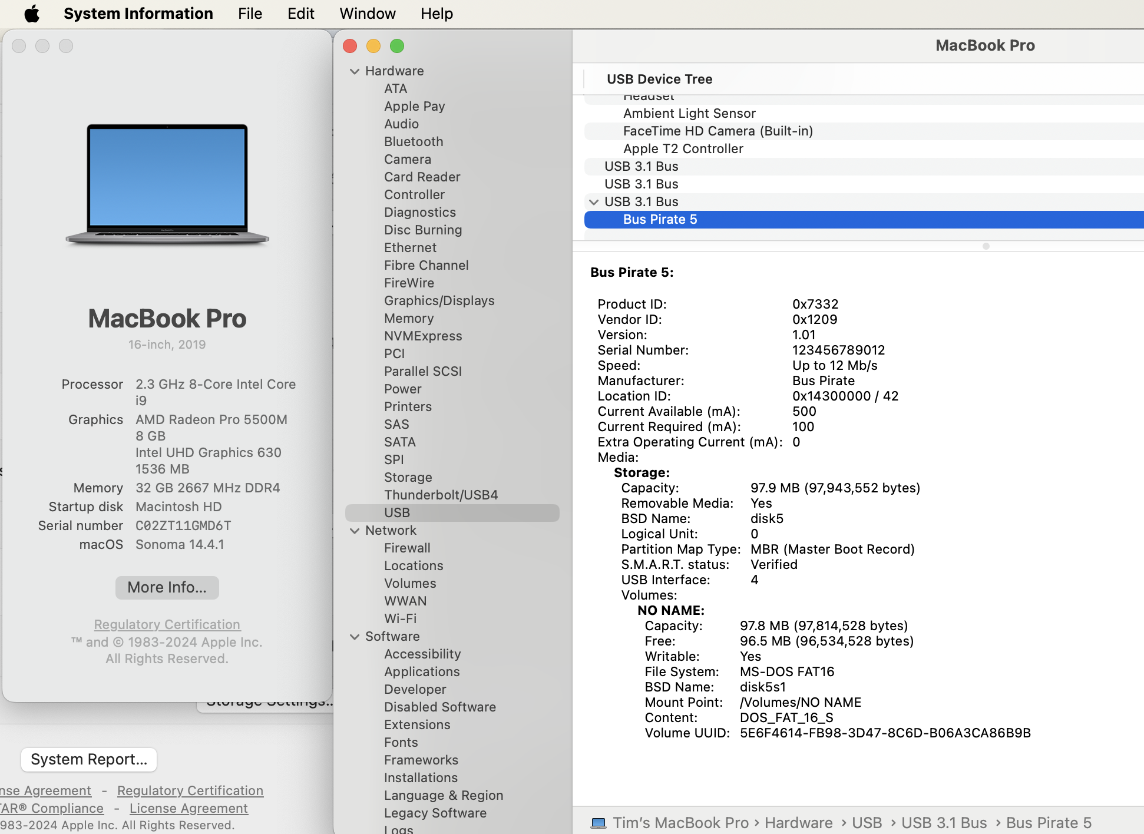Image resolution: width=1144 pixels, height=834 pixels.
Task: Select Fonts under Software
Action: [x=401, y=742]
